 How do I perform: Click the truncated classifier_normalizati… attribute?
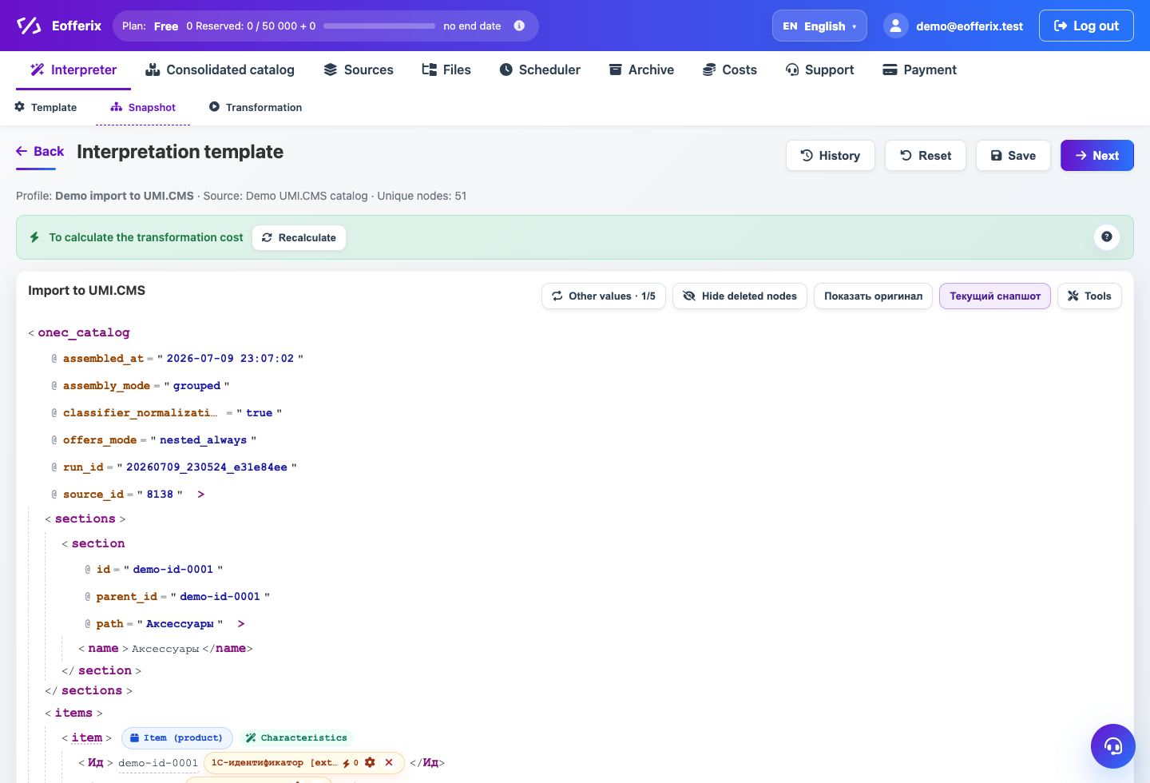[x=140, y=413]
